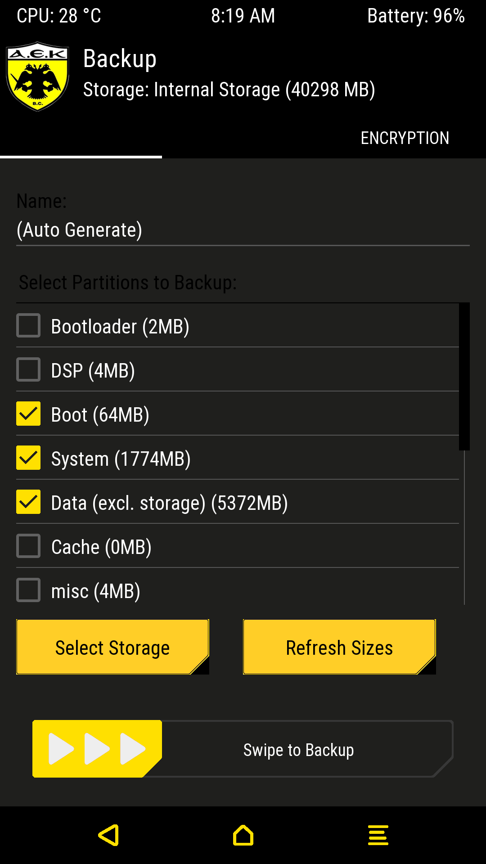The height and width of the screenshot is (864, 486).
Task: Enable the Bootloader (2MB) checkbox
Action: tap(28, 325)
